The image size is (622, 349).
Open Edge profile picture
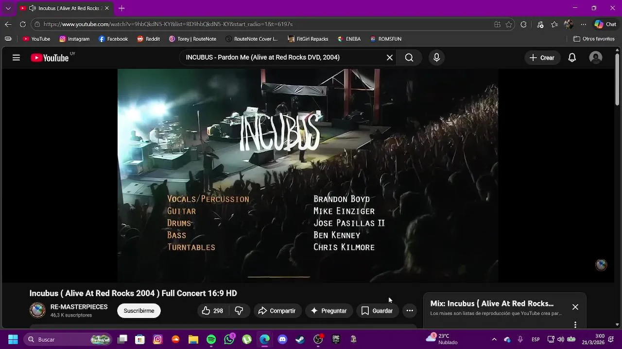(569, 24)
